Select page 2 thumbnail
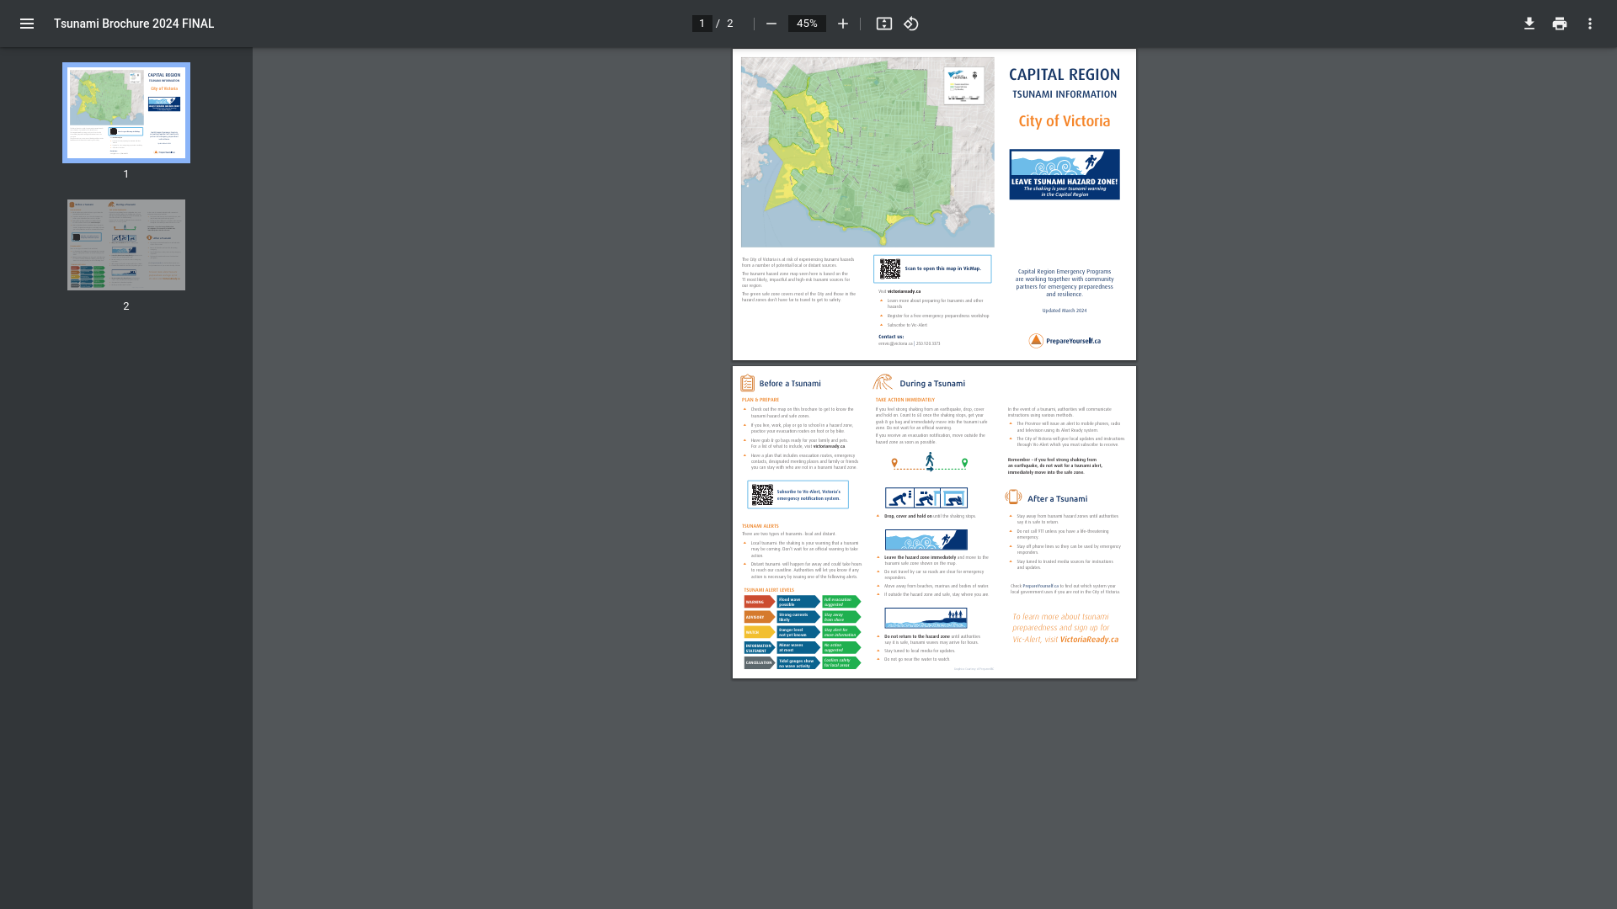Image resolution: width=1617 pixels, height=909 pixels. pos(126,245)
